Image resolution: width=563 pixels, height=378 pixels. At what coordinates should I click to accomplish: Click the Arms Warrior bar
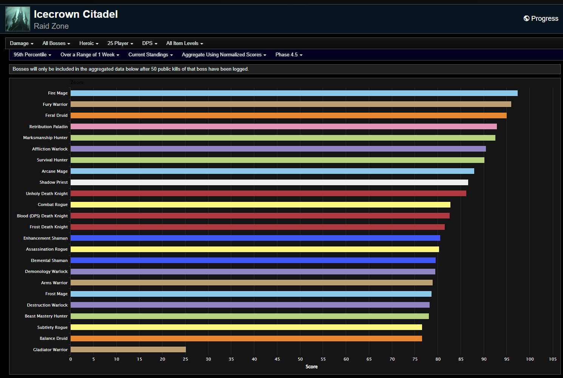coord(252,283)
